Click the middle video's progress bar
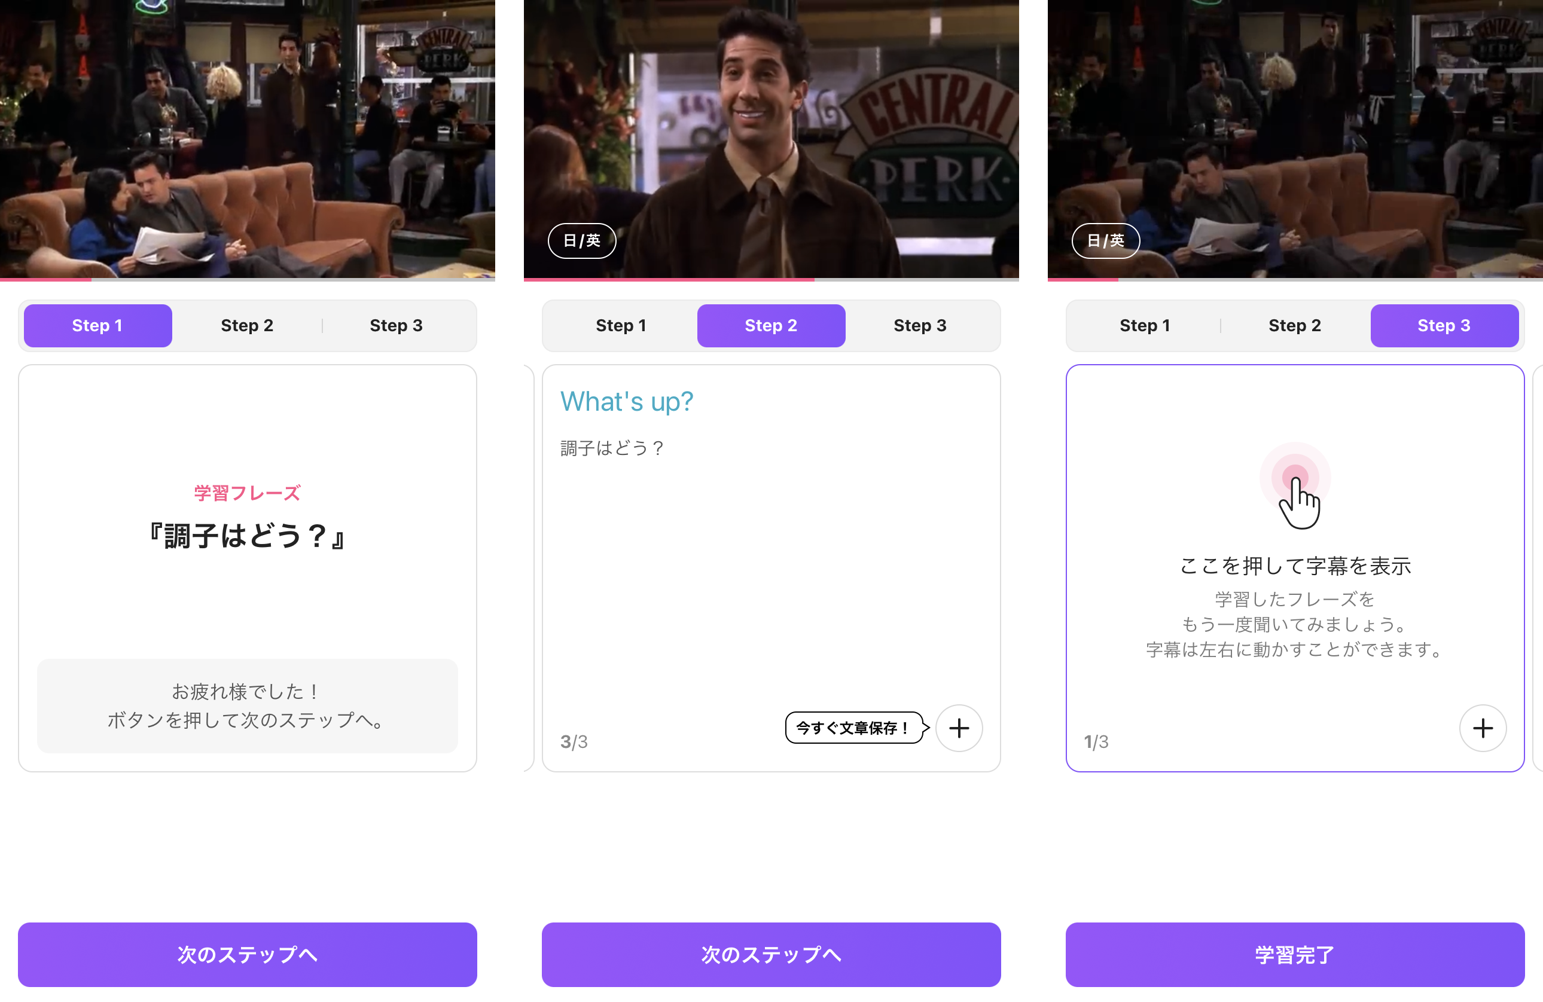This screenshot has height=1002, width=1543. click(771, 279)
